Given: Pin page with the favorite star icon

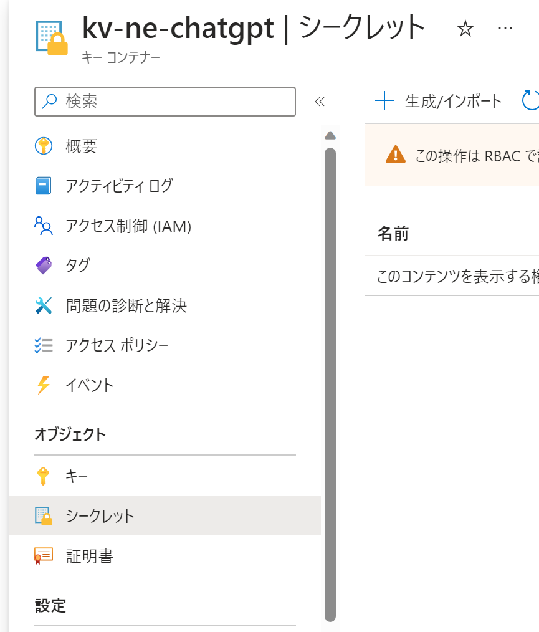Looking at the screenshot, I should 465,29.
